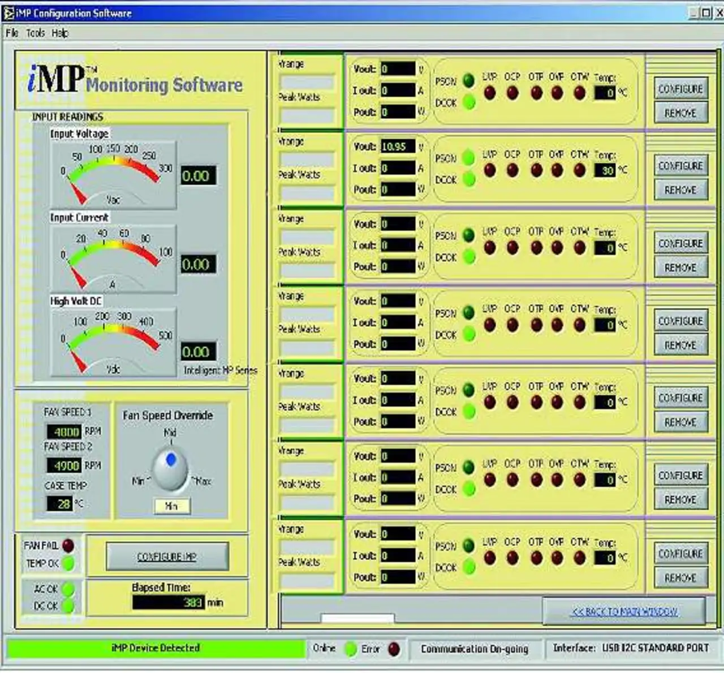The height and width of the screenshot is (673, 724).
Task: Turn the Fan Speed Override knob
Action: click(x=171, y=469)
